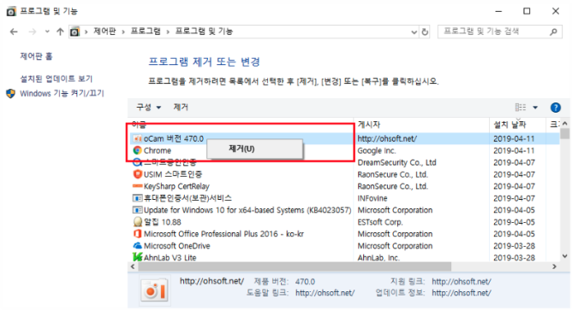Click the vertical scrollbar up arrow
The image size is (572, 310).
(x=565, y=123)
